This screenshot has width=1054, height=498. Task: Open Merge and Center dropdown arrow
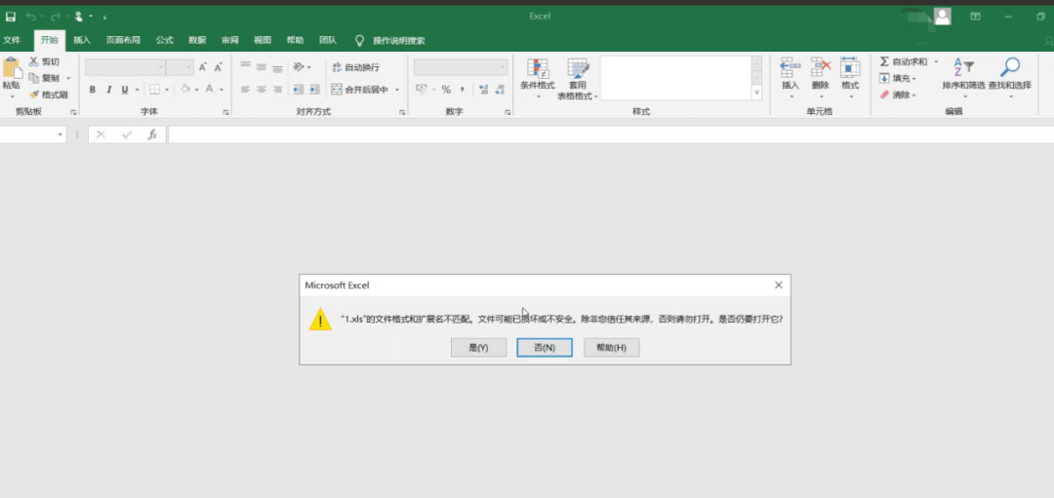click(x=397, y=90)
